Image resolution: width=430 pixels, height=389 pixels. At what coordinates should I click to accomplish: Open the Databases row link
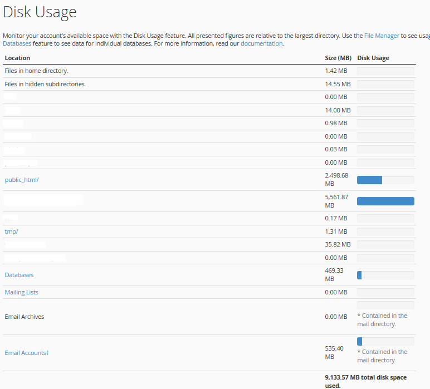[x=19, y=275]
